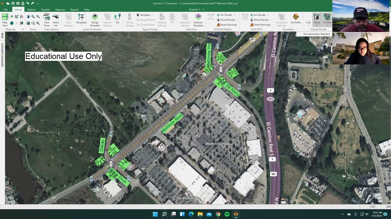Click node 8 on Dalidio
Screen dimensions: 391x219
tap(111, 134)
